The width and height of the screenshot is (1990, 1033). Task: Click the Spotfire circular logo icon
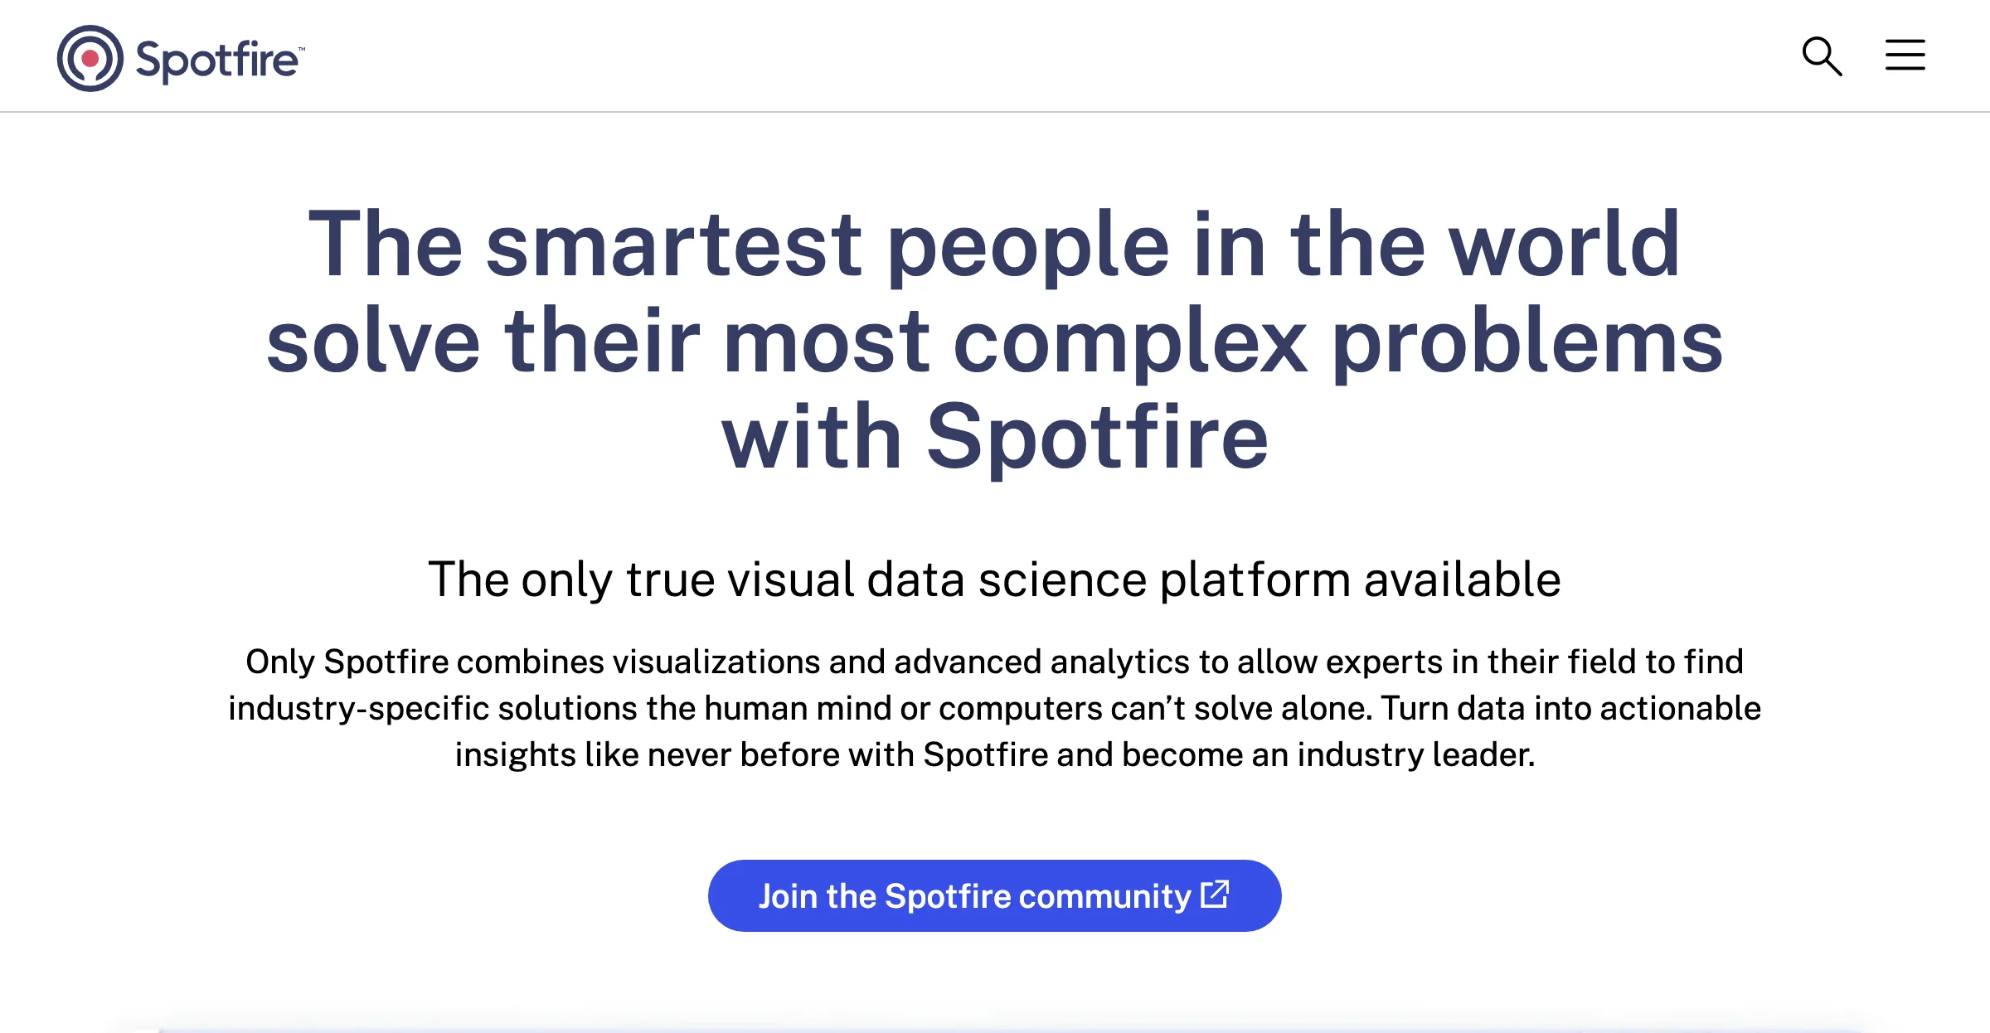tap(90, 58)
